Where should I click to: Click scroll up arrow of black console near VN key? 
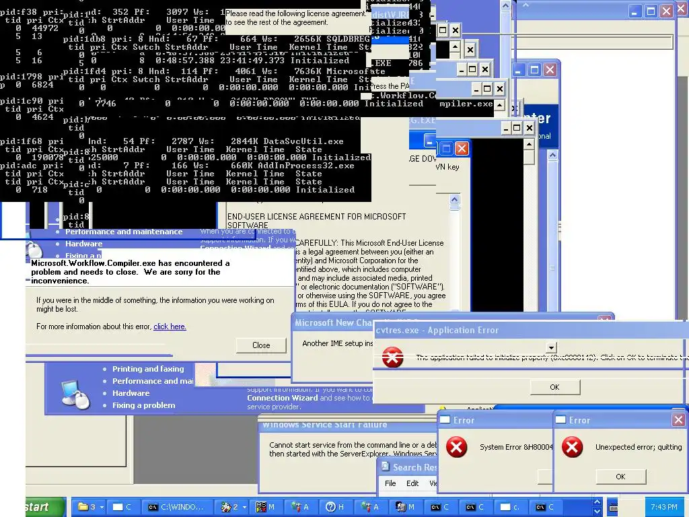pyautogui.click(x=529, y=145)
